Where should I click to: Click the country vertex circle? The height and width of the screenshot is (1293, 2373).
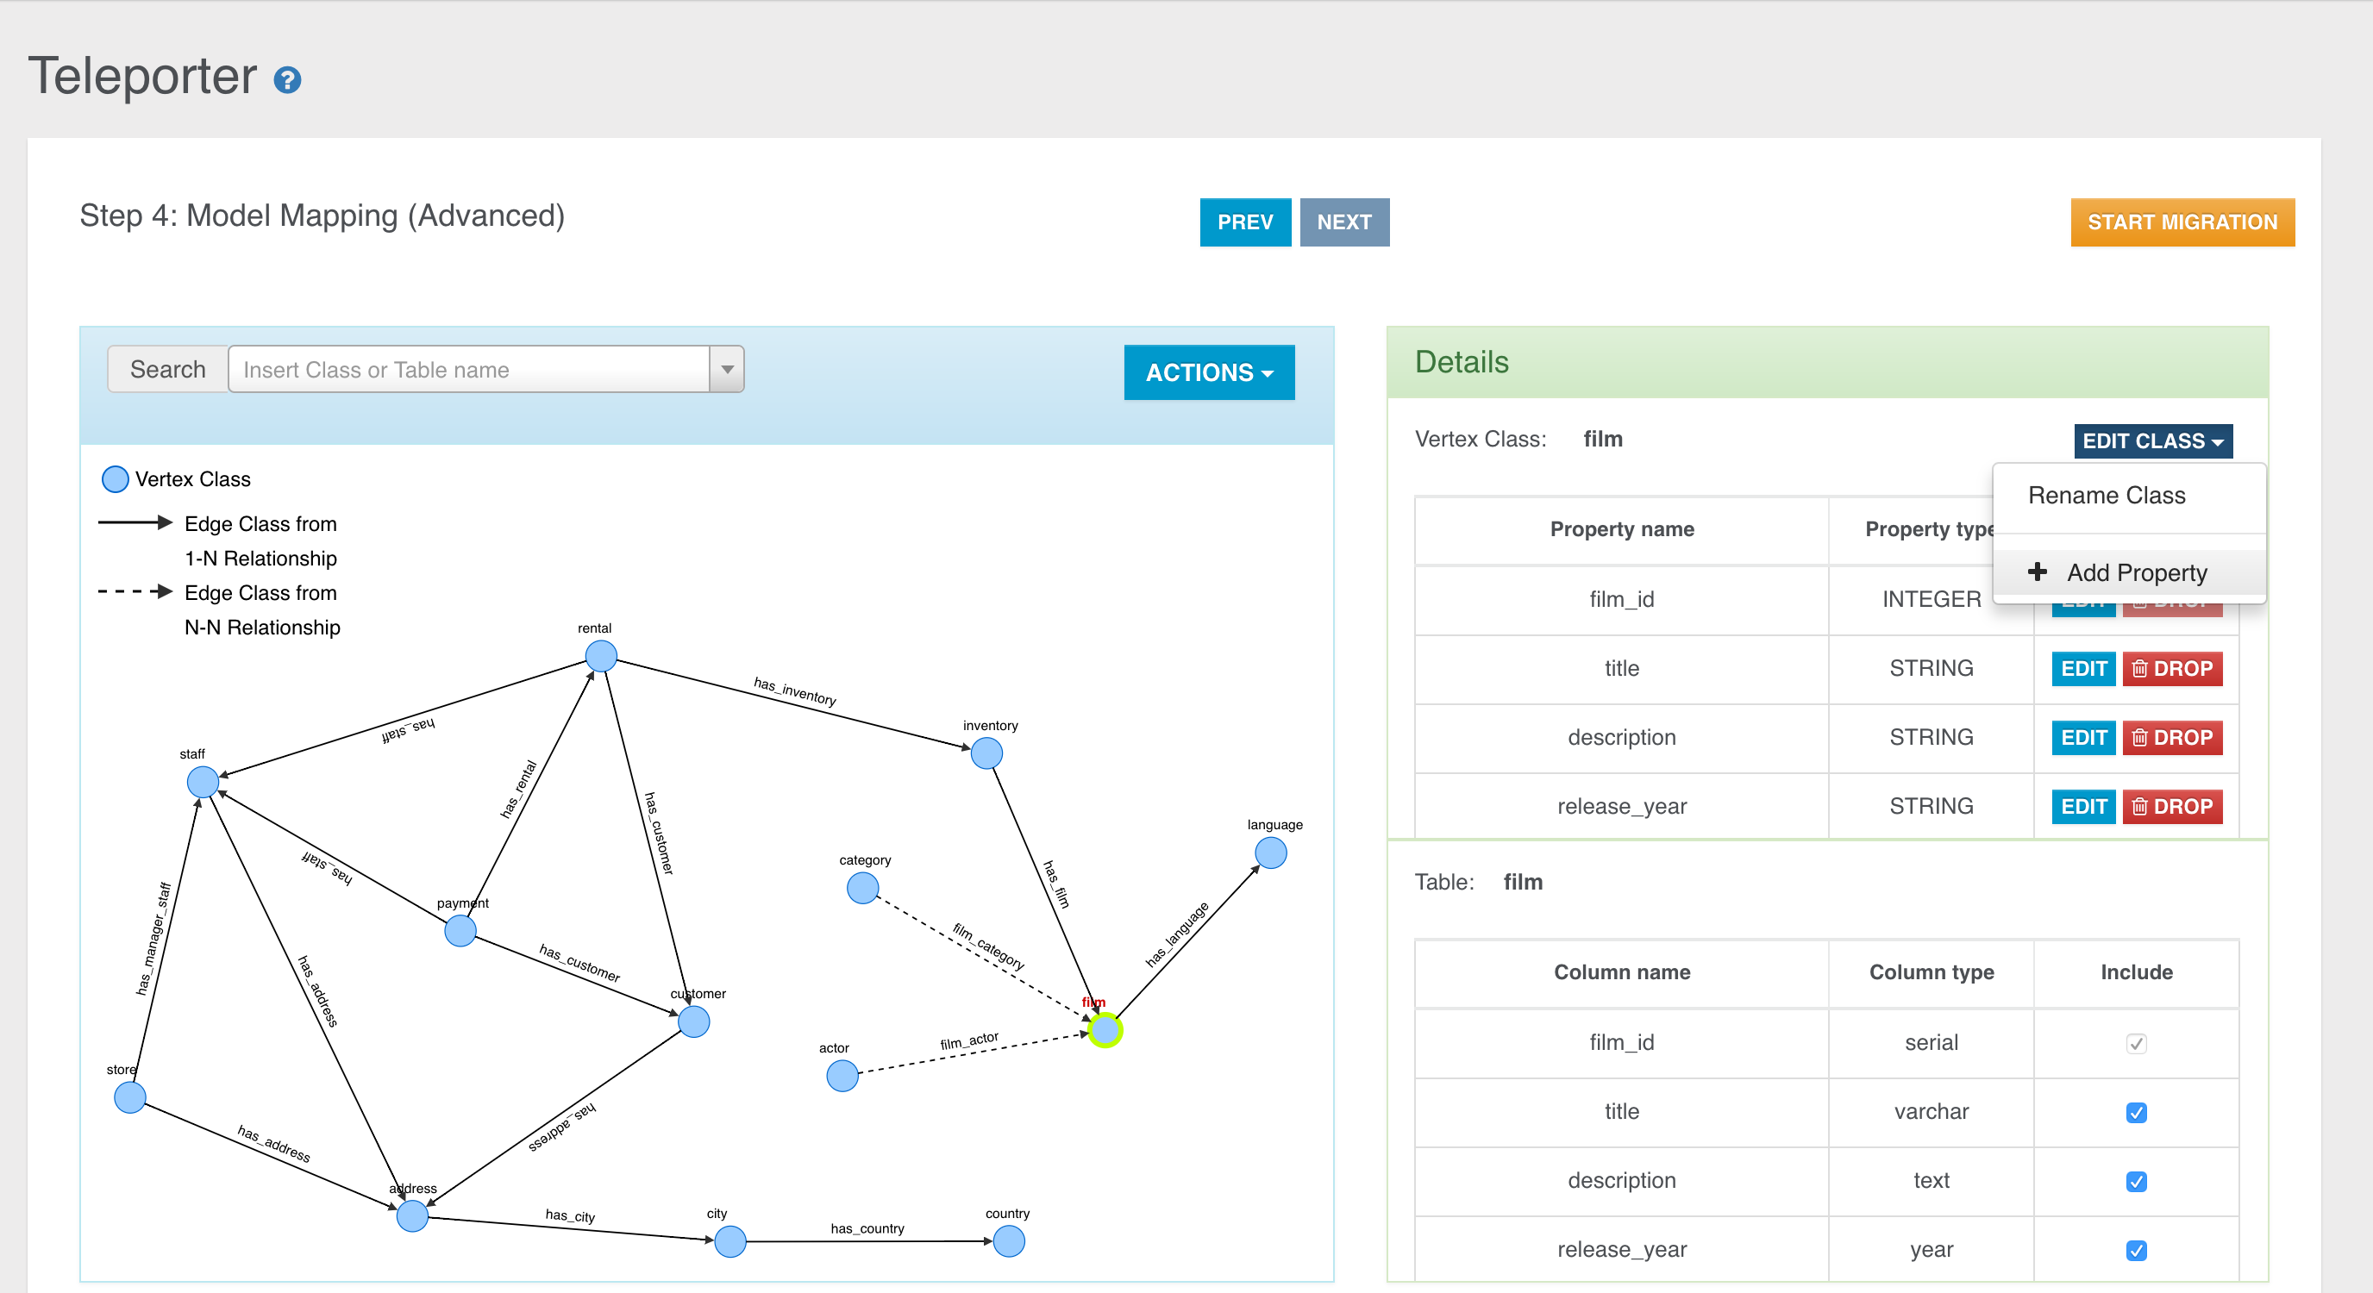pyautogui.click(x=1009, y=1240)
